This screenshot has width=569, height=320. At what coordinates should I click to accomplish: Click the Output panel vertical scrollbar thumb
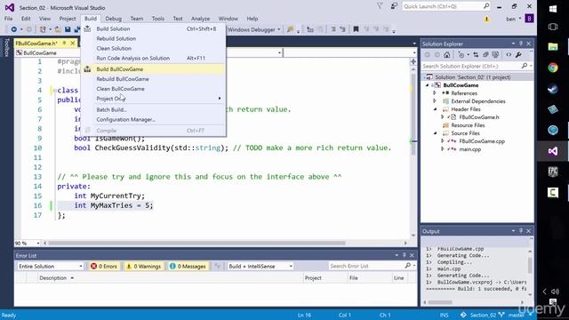click(x=530, y=266)
